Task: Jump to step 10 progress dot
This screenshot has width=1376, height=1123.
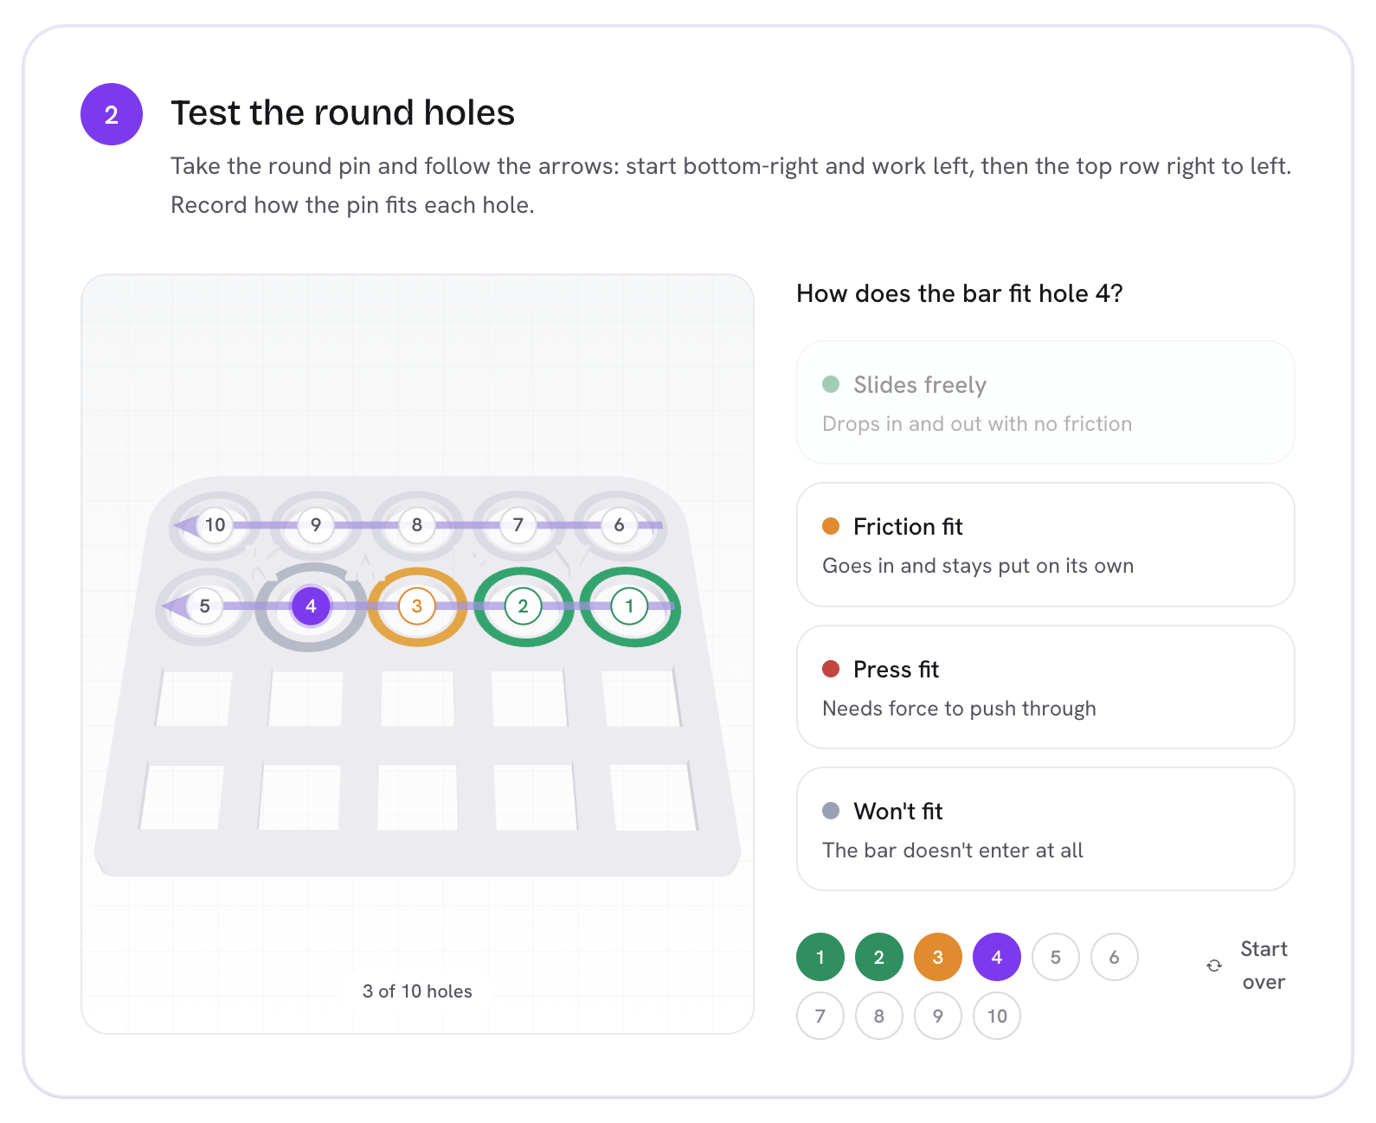Action: [997, 1016]
